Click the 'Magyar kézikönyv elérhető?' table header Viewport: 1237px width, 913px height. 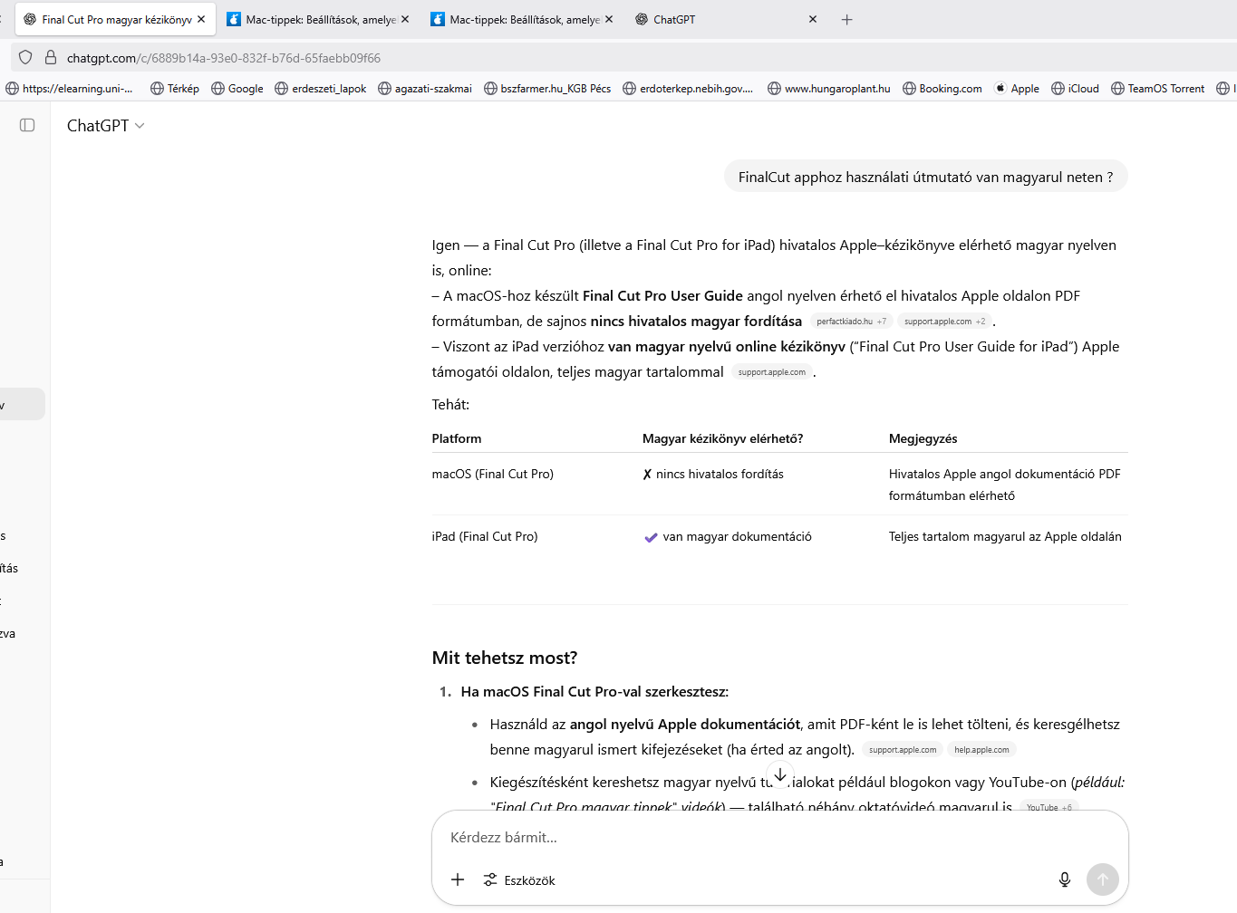[x=722, y=438]
